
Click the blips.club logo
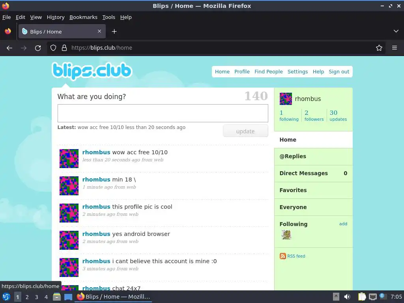tap(92, 71)
